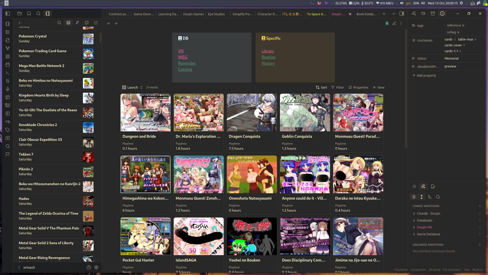Open the Properties options of the base
Viewport: 488px width, 275px height.
point(358,87)
